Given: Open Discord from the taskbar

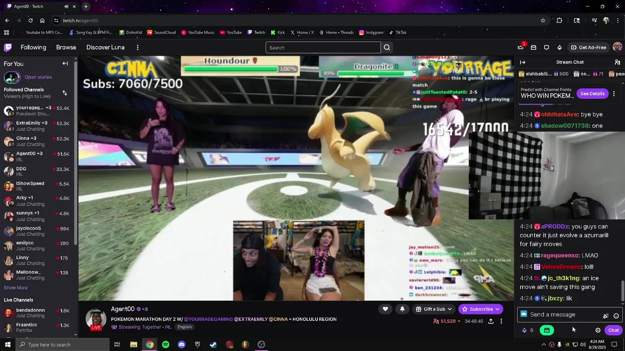Looking at the screenshot, I should click(182, 345).
